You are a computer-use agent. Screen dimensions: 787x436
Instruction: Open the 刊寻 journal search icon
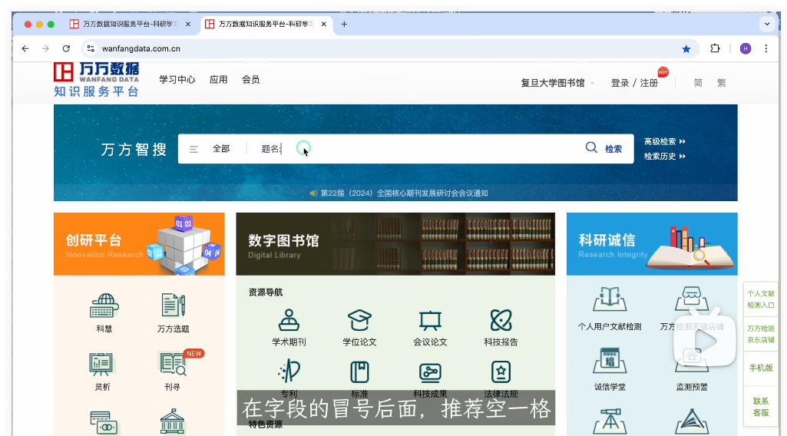(174, 365)
